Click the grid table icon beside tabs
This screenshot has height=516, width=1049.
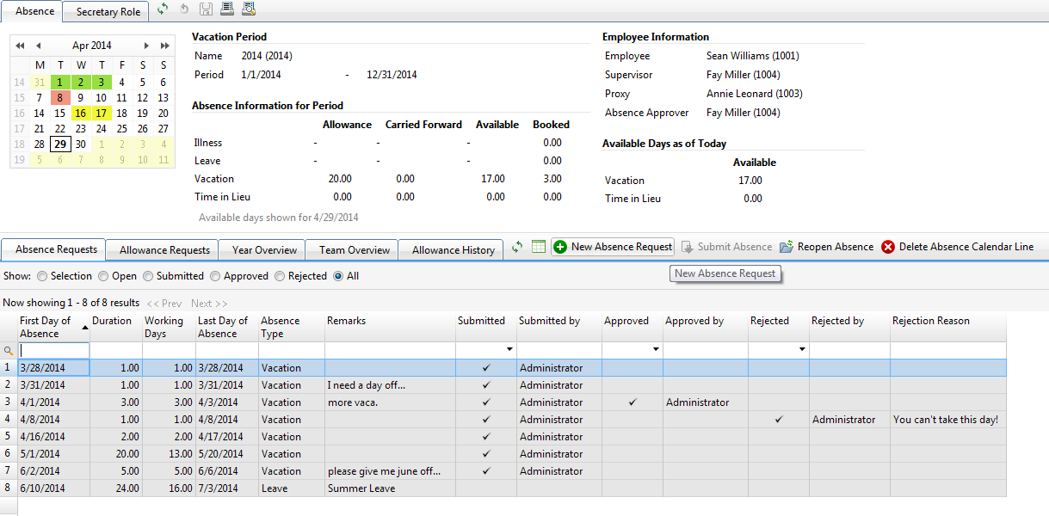click(x=539, y=247)
